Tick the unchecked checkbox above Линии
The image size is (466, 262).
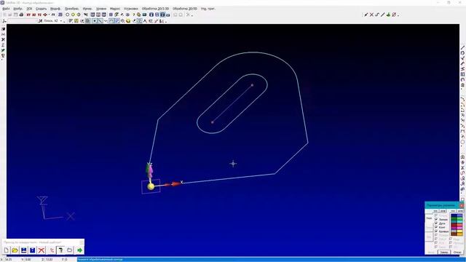point(436,215)
